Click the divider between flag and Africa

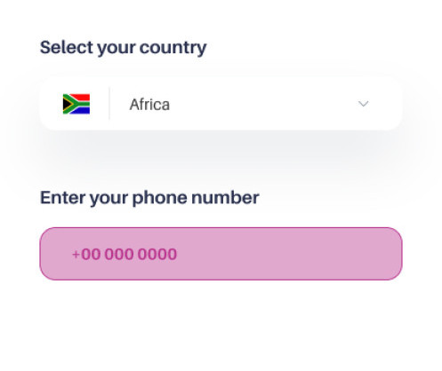coord(109,104)
